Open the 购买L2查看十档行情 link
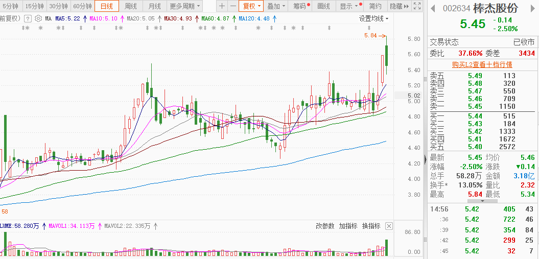The height and width of the screenshot is (259, 539). click(482, 64)
